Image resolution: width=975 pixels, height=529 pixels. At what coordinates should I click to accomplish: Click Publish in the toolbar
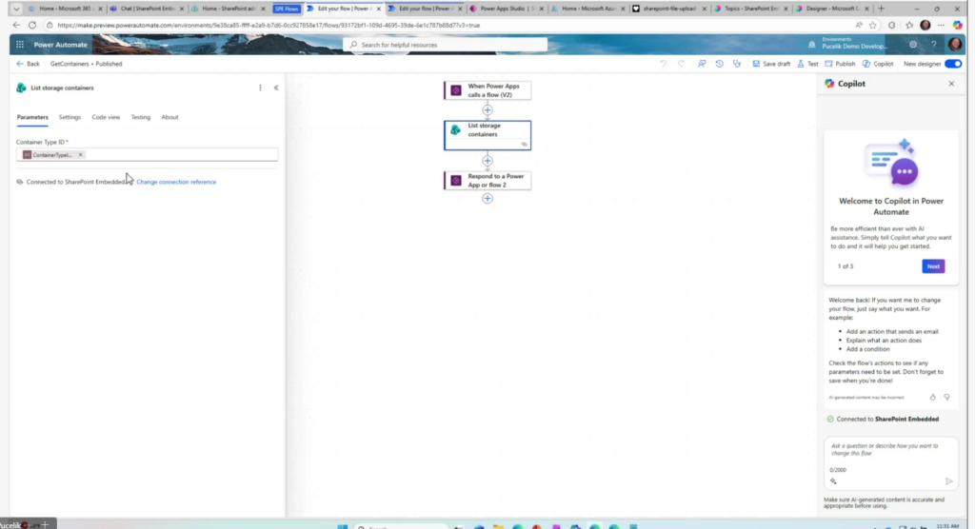tap(840, 64)
